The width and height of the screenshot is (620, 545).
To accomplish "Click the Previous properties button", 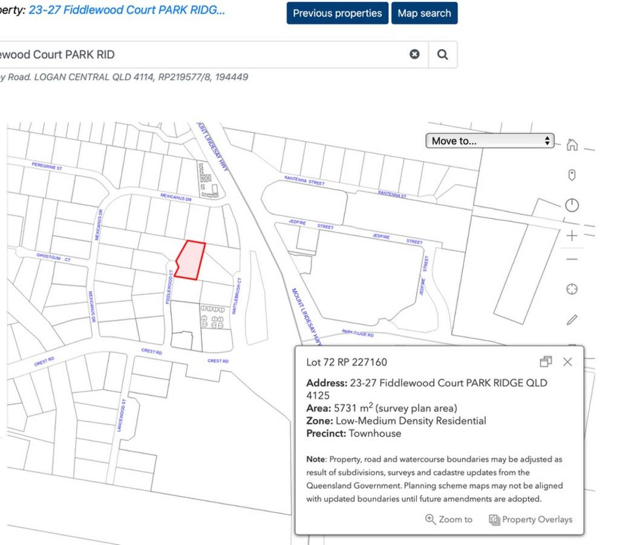I will click(337, 13).
